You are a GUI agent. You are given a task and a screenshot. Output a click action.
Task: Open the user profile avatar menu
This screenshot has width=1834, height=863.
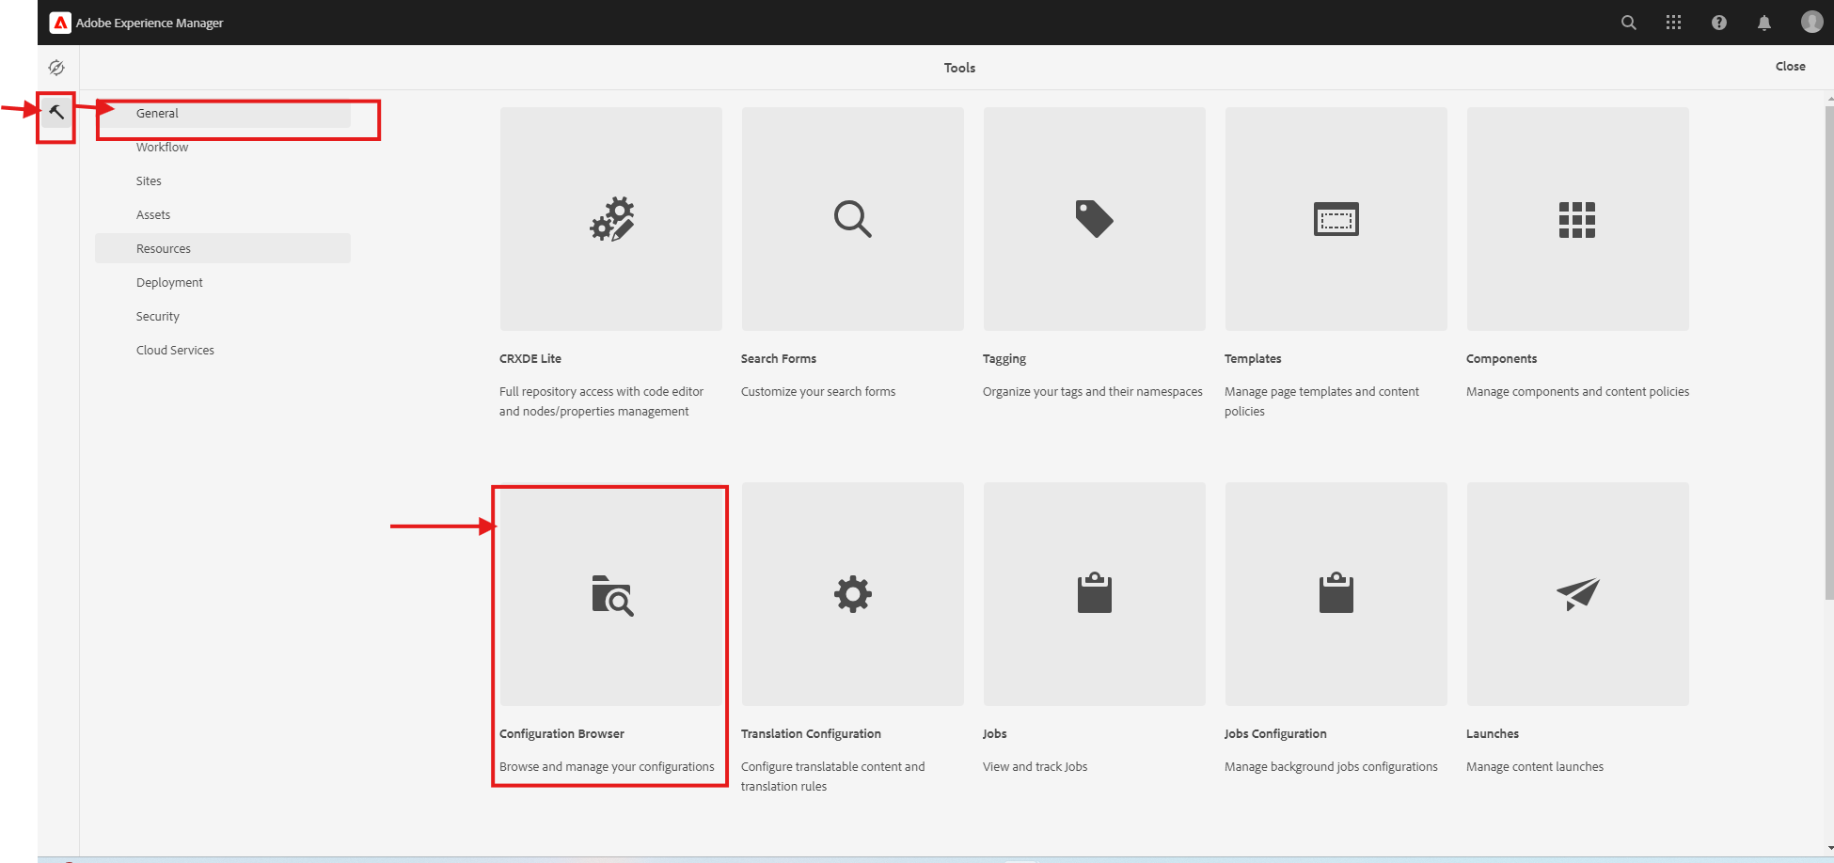click(x=1811, y=23)
